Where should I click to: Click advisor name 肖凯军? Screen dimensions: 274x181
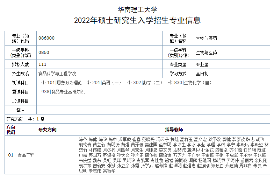[x=143, y=160]
